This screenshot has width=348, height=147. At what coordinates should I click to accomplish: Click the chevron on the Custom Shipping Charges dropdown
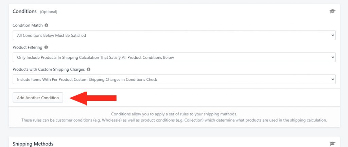332,79
